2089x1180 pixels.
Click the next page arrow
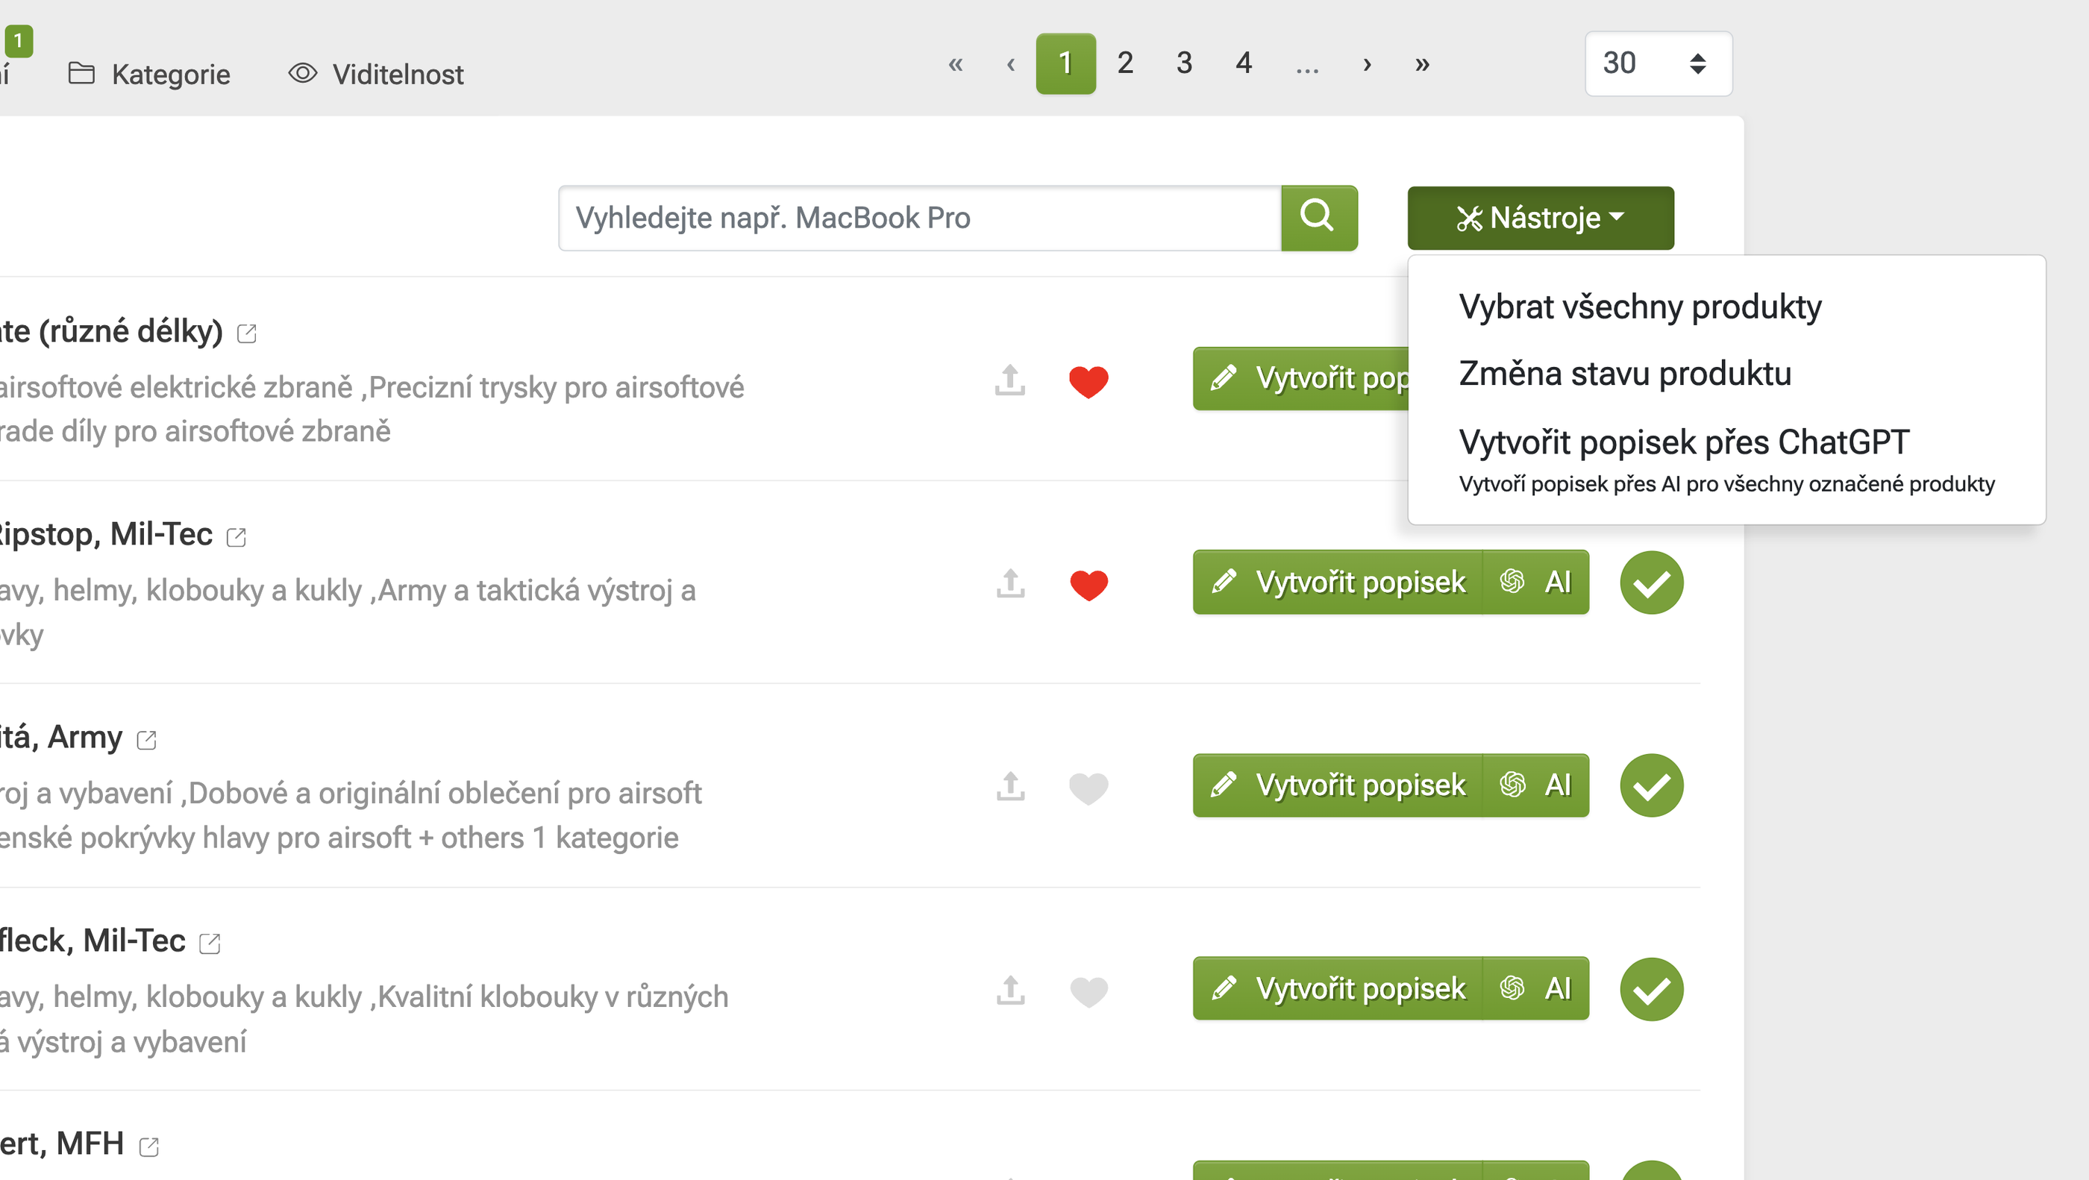pyautogui.click(x=1368, y=63)
